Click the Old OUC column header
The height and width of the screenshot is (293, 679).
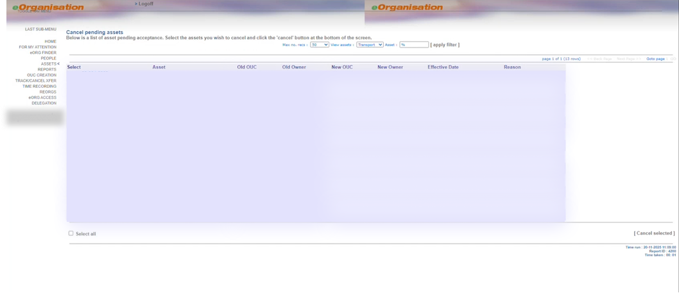247,67
